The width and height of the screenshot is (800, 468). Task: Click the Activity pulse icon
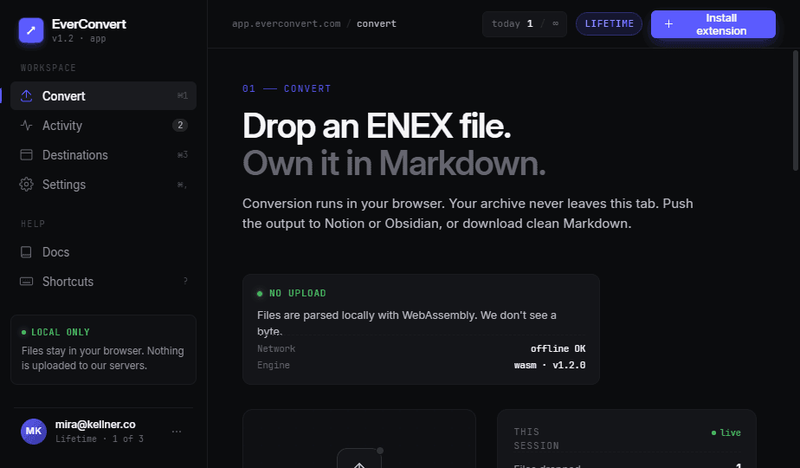point(27,125)
